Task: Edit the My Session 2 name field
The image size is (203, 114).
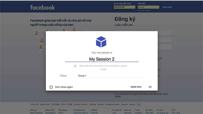Action: pyautogui.click(x=102, y=59)
